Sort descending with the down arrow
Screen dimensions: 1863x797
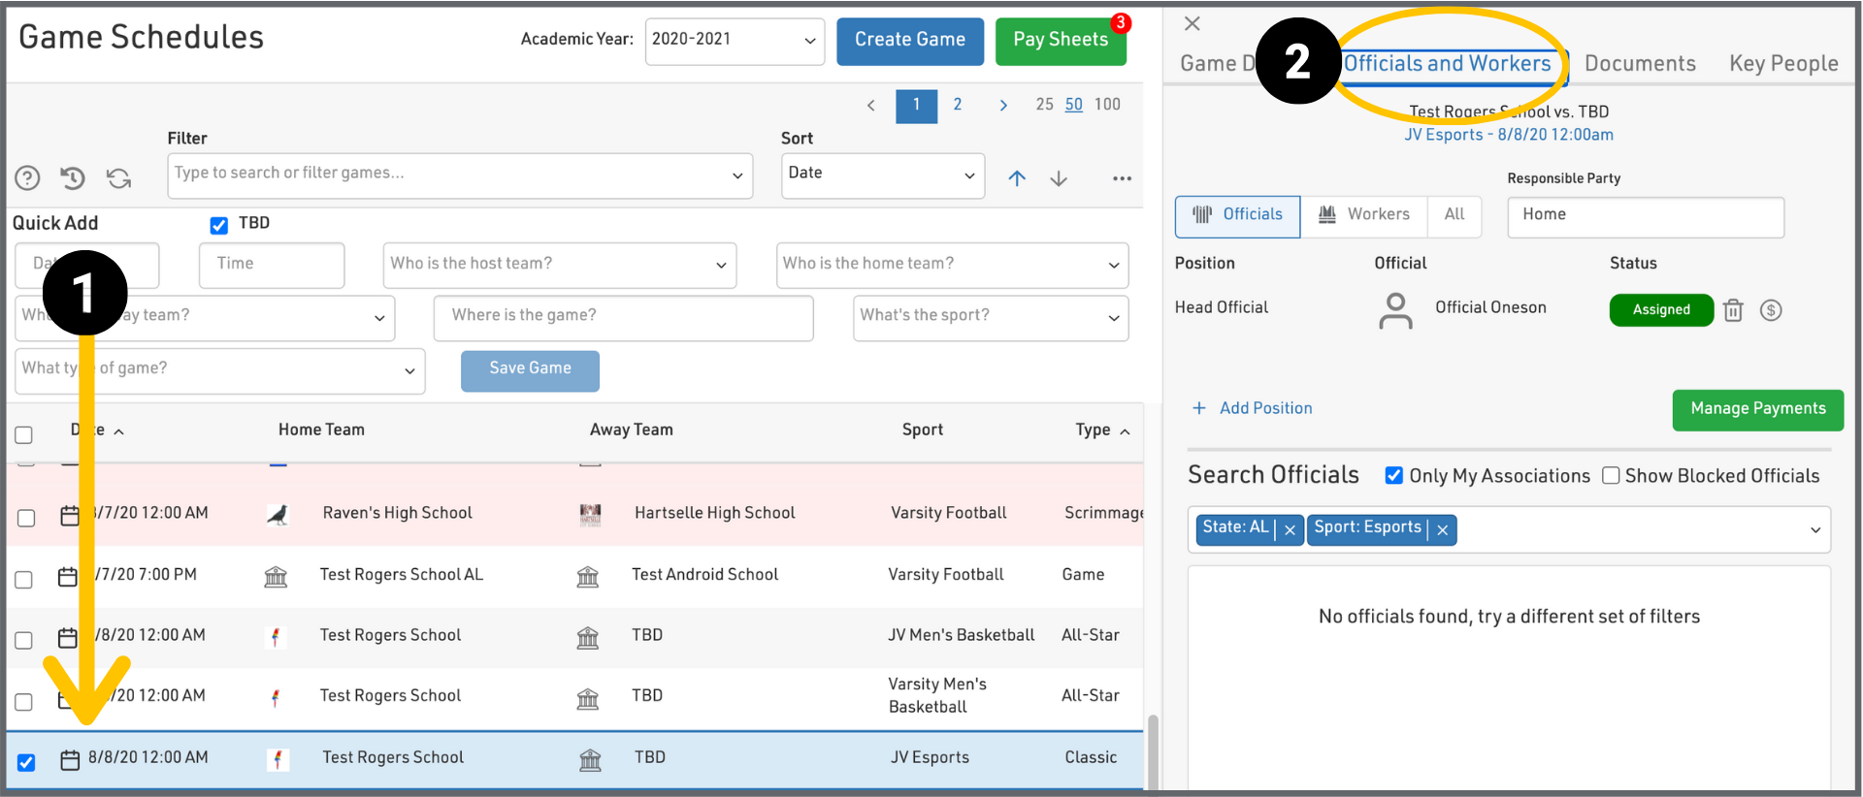1059,178
